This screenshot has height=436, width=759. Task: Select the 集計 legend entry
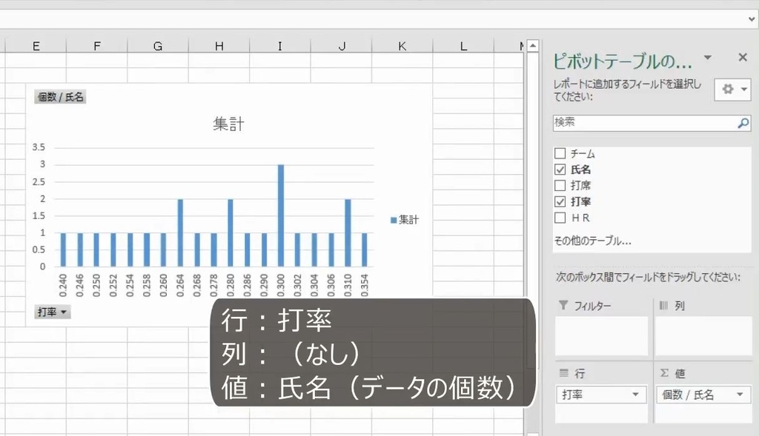[x=405, y=220]
